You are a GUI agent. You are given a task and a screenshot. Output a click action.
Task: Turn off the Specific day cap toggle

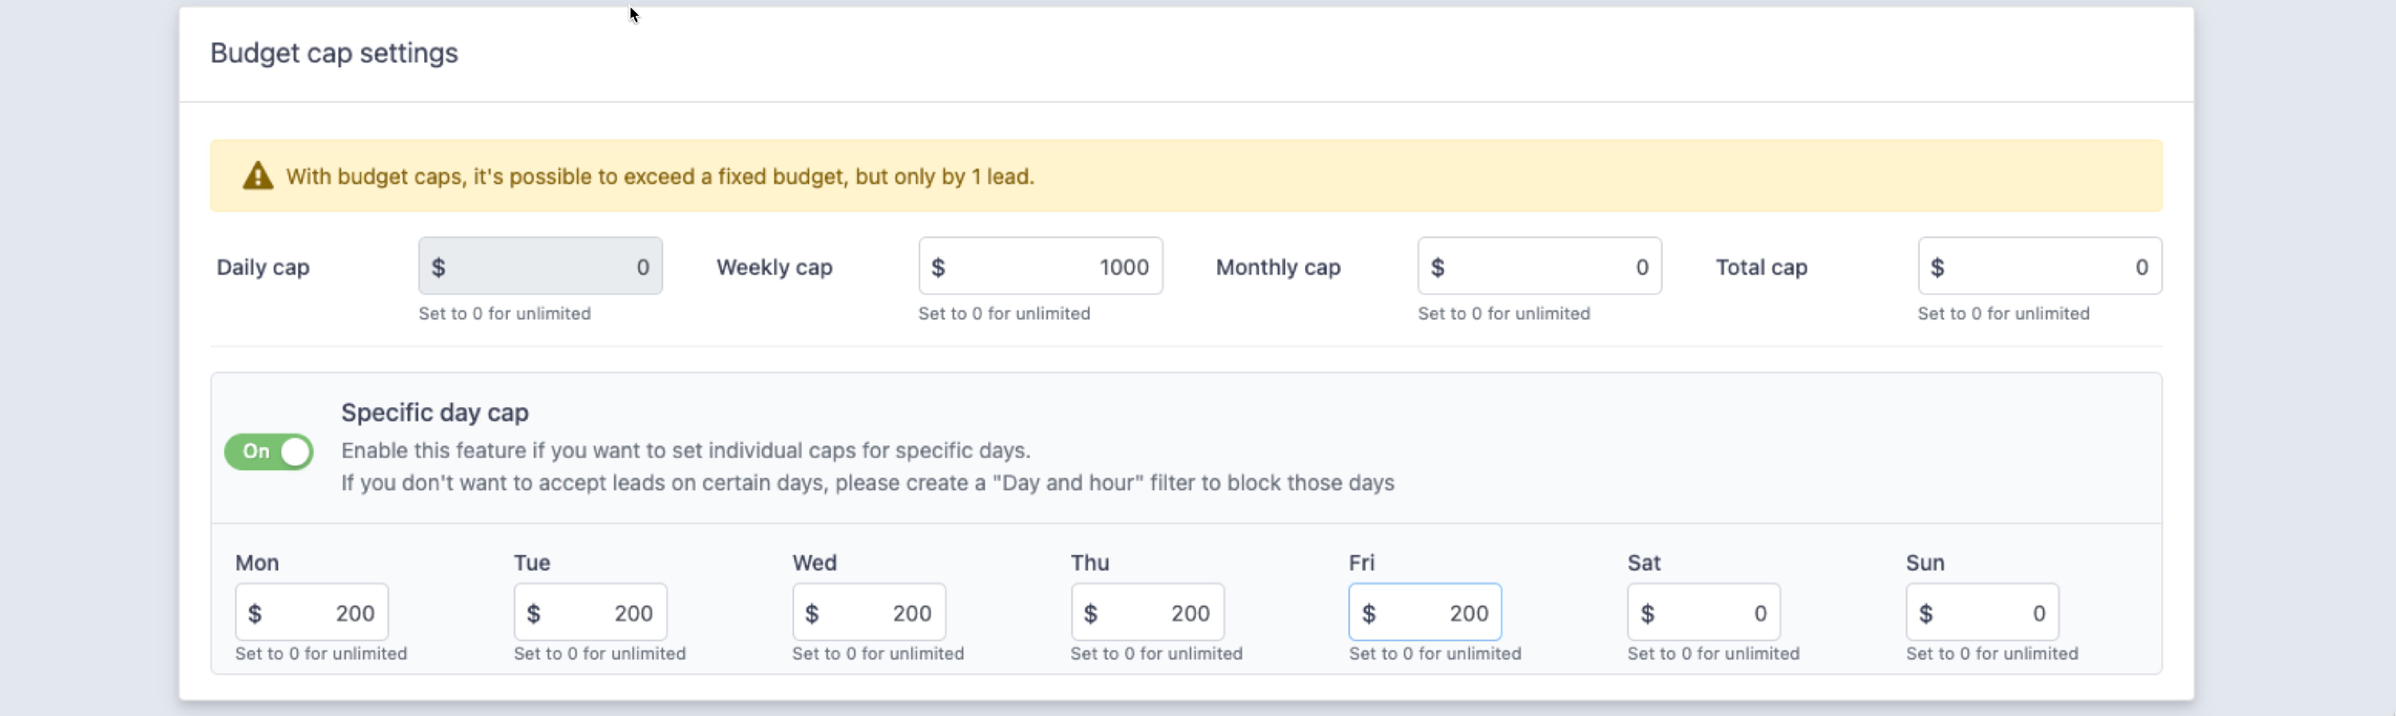tap(269, 452)
